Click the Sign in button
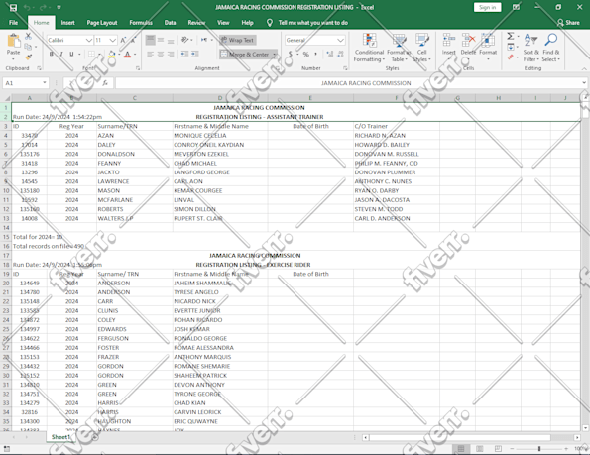590x455 pixels. 487,7
